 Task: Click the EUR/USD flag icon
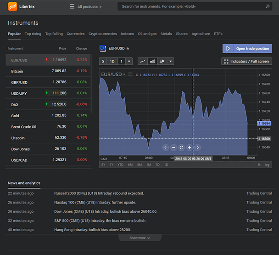102,48
